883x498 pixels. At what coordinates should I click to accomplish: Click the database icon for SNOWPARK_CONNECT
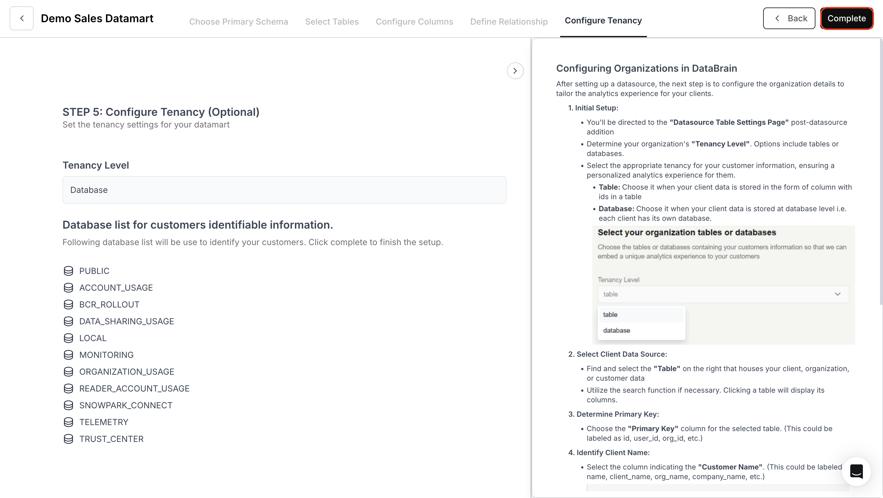[x=68, y=405]
